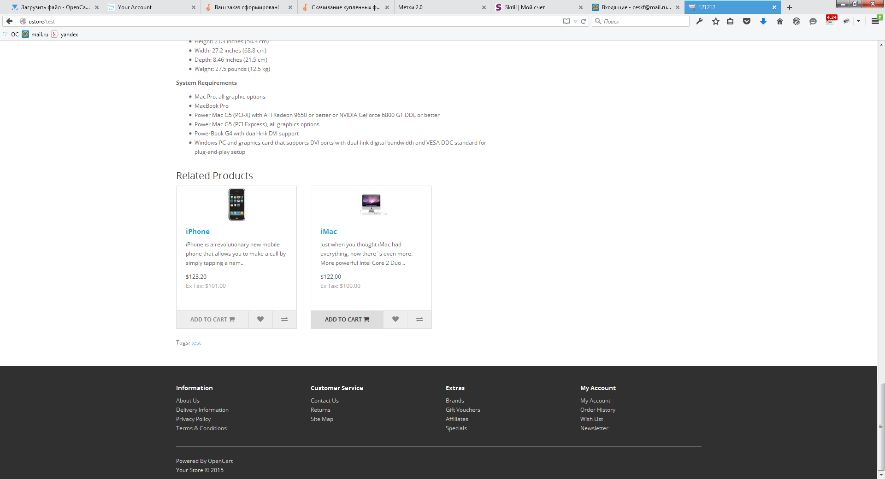Viewport: 885px width, 479px height.
Task: Open the downloads arrow panel
Action: 763,21
